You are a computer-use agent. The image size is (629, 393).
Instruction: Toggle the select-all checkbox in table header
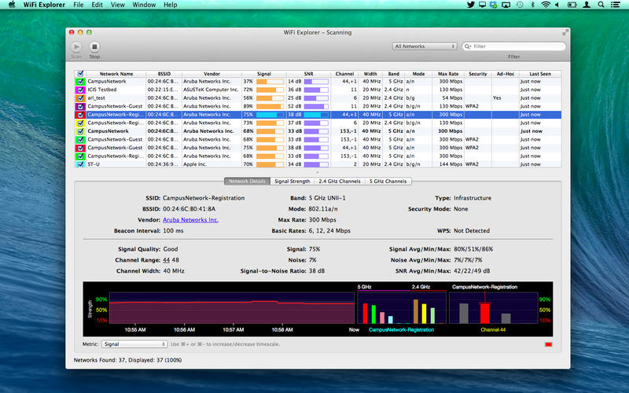pyautogui.click(x=80, y=74)
